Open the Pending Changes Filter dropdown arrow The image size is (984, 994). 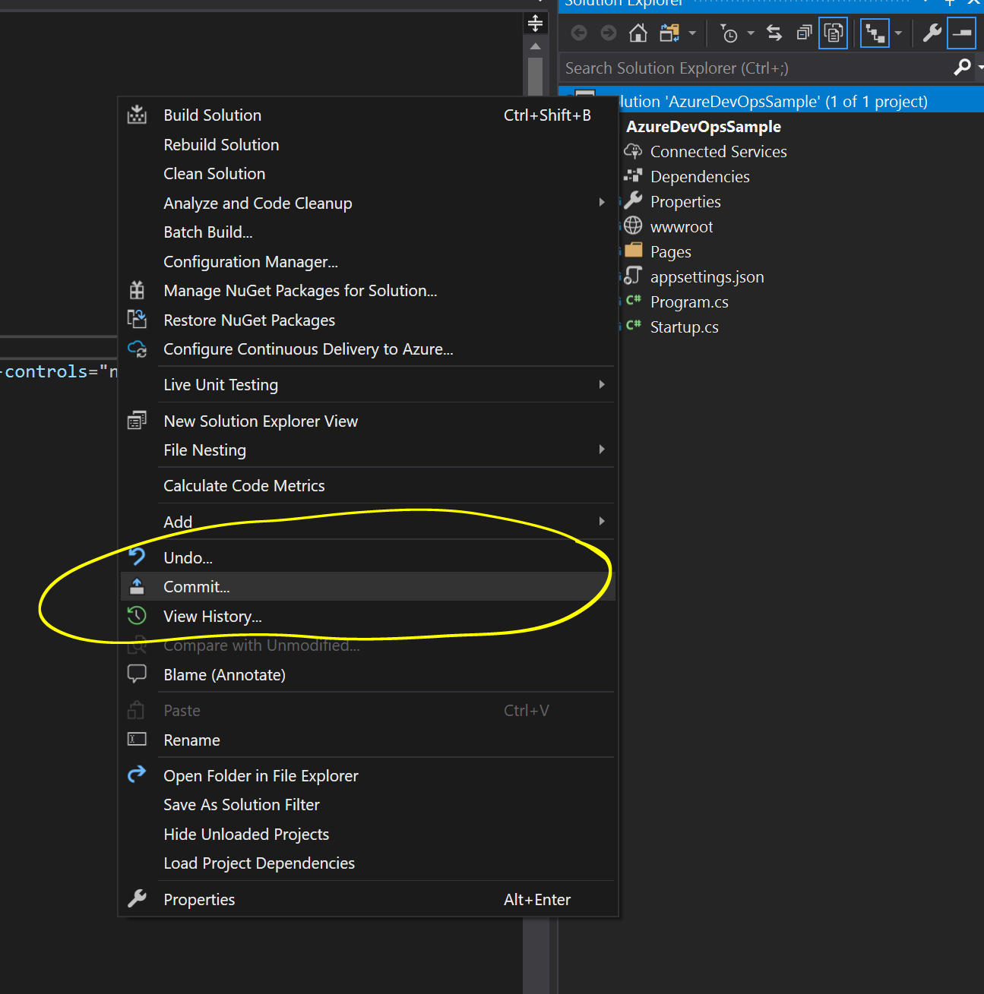click(751, 33)
